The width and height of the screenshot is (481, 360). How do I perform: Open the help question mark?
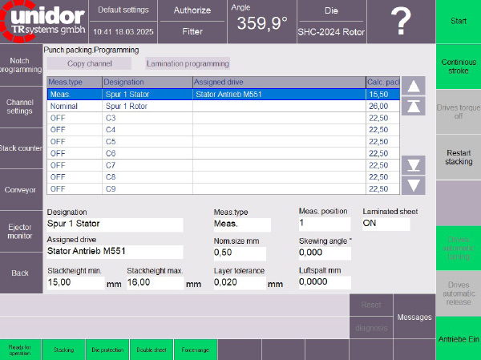click(x=401, y=22)
